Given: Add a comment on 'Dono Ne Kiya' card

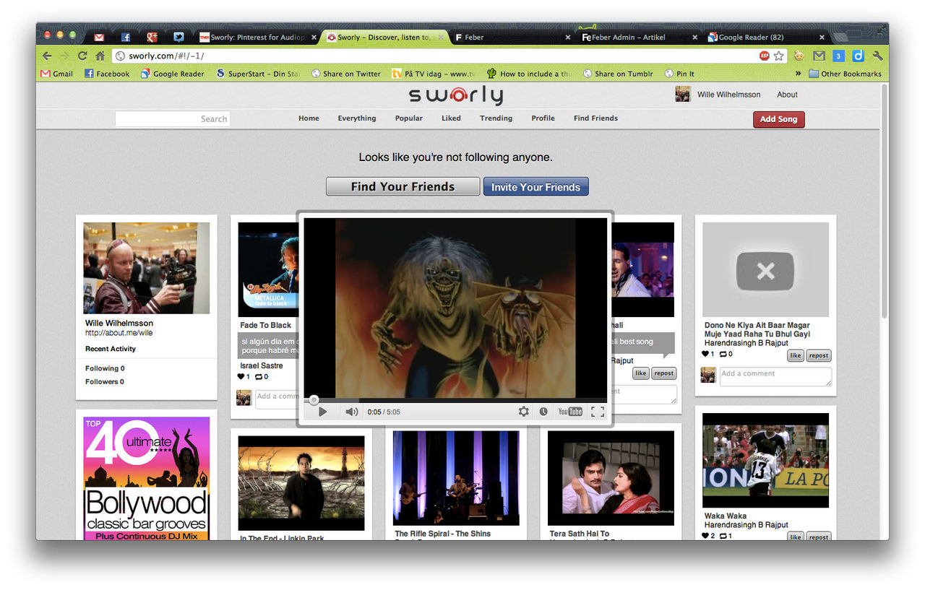Looking at the screenshot, I should 775,376.
